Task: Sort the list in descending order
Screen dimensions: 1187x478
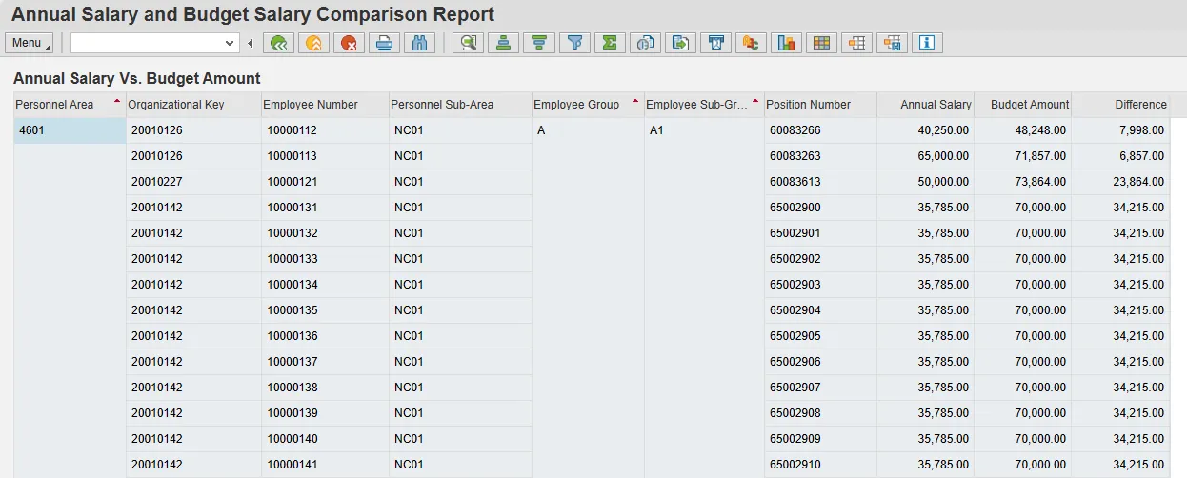Action: (x=539, y=43)
